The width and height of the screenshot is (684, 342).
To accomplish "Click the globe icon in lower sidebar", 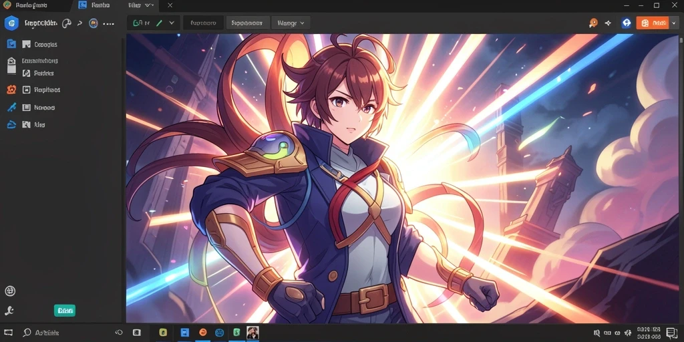I will (x=9, y=291).
